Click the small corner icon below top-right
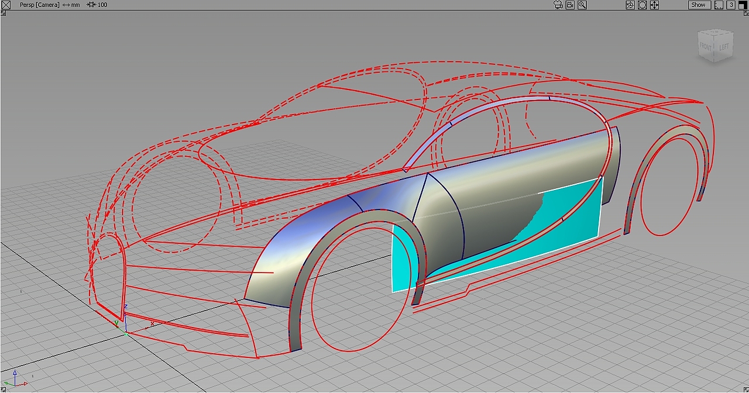Viewport: 749px width, 393px height. pos(745,13)
